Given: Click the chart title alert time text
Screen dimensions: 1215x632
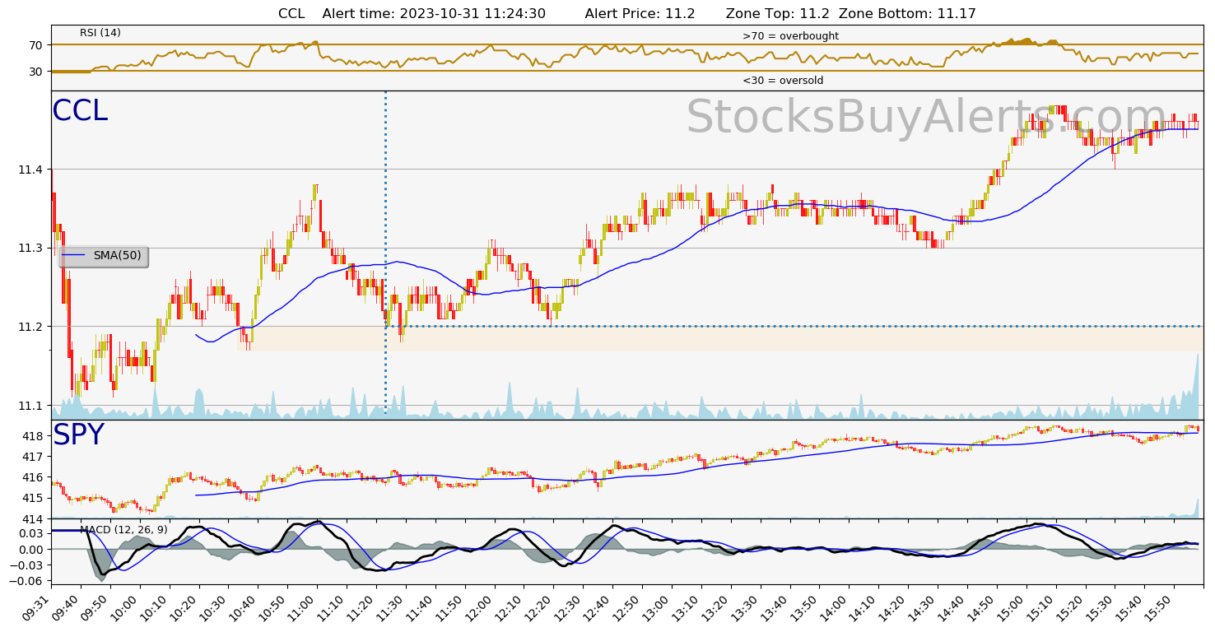Looking at the screenshot, I should tap(434, 13).
